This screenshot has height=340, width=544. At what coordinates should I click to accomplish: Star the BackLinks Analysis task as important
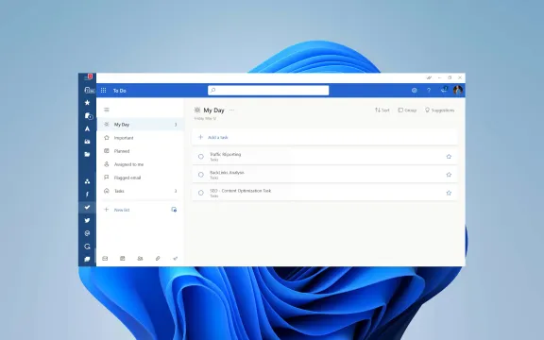pyautogui.click(x=449, y=175)
